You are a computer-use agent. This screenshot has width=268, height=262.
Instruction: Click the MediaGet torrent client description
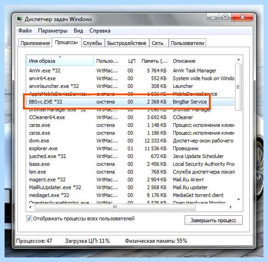point(198,195)
